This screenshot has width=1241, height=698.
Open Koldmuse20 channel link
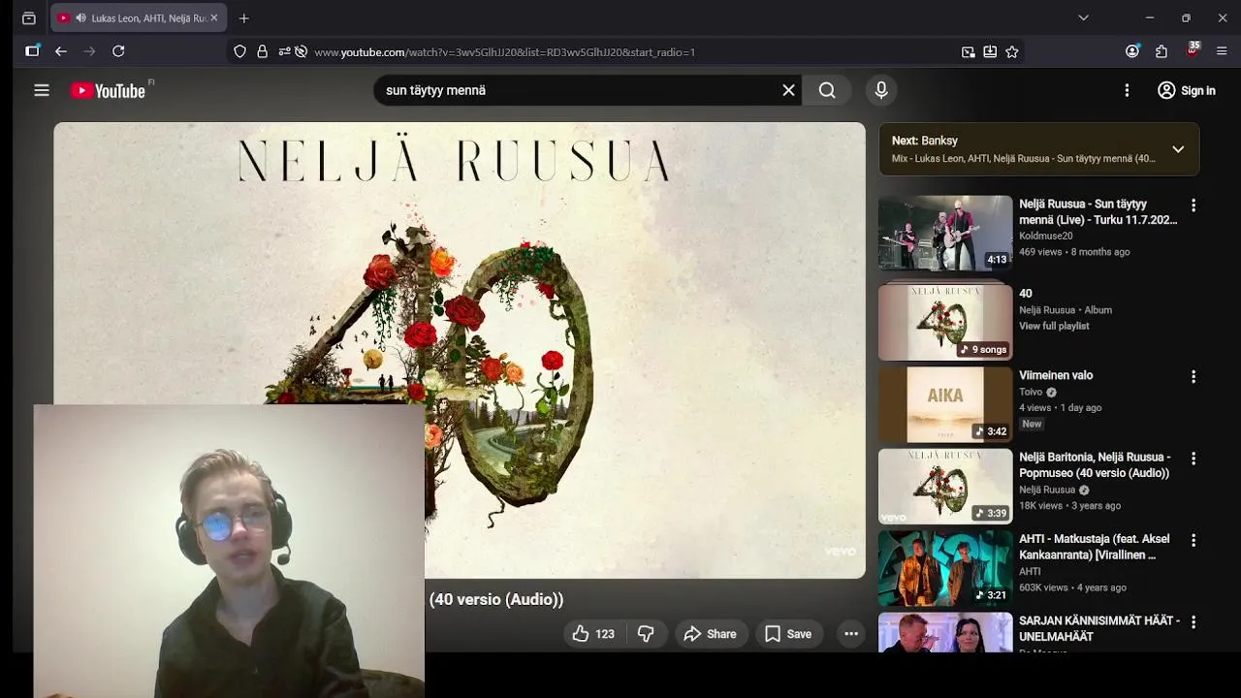tap(1045, 236)
